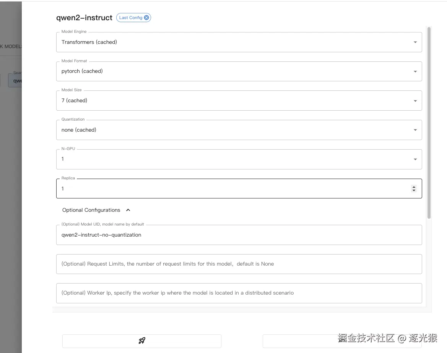Click the Last Config chip label
This screenshot has height=353, width=447.
click(130, 18)
